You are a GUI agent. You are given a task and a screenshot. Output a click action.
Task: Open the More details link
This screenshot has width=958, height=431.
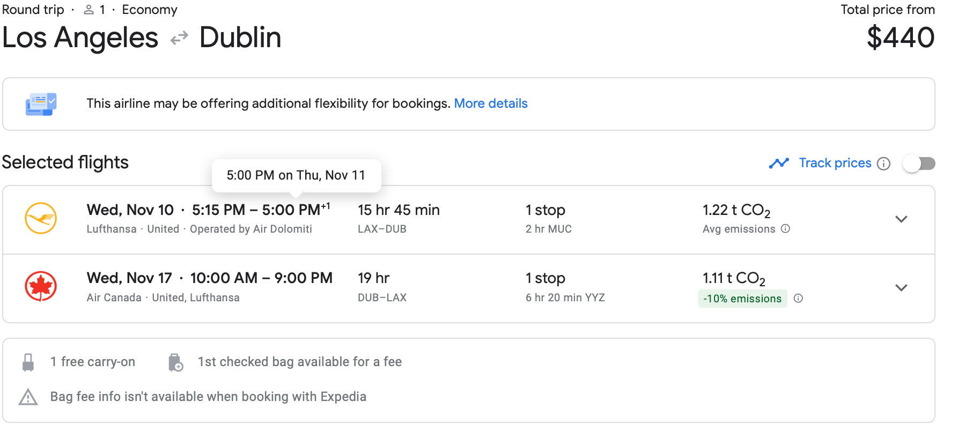coord(491,103)
